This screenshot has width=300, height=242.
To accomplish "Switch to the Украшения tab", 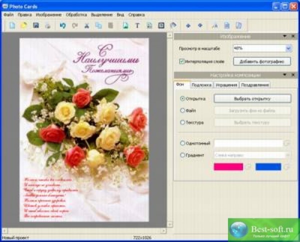I will tap(226, 85).
